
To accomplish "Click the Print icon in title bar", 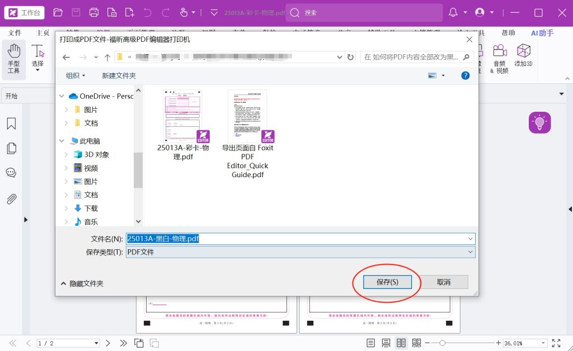I will 94,12.
